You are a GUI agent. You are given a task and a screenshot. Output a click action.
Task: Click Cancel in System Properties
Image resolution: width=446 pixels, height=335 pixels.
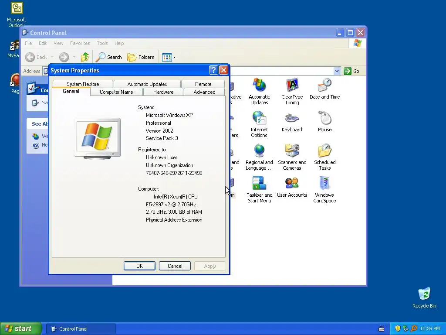point(175,266)
